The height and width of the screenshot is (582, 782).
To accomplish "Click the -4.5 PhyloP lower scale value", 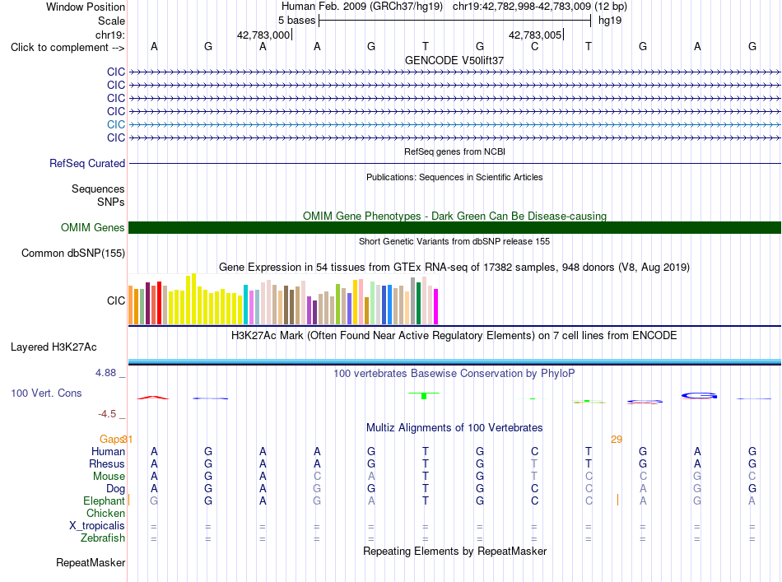I will point(107,414).
